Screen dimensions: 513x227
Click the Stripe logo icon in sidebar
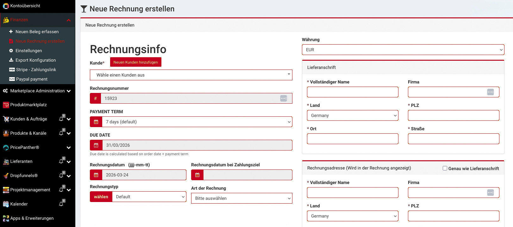point(12,70)
